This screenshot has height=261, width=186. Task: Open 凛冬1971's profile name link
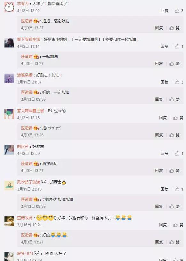point(25,253)
